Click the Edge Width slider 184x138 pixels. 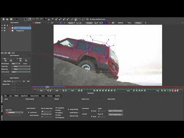pos(17,81)
